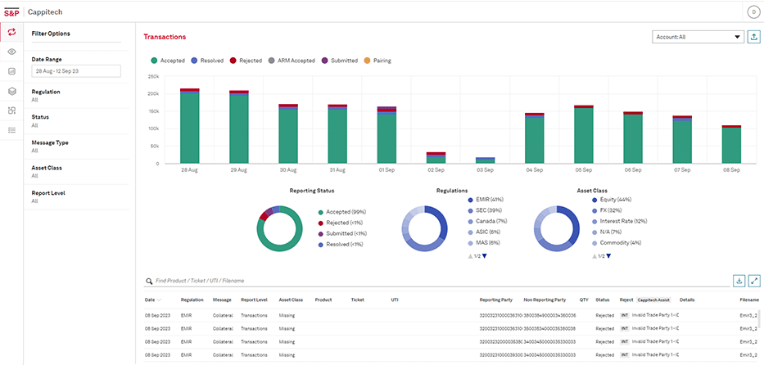Sort table by Message column
764x365 pixels.
point(222,300)
